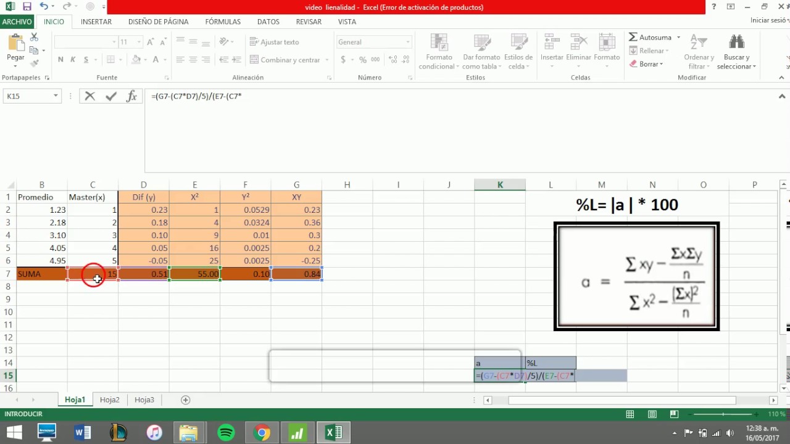The width and height of the screenshot is (790, 444).
Task: Open Dar formato como tabla
Action: (481, 52)
